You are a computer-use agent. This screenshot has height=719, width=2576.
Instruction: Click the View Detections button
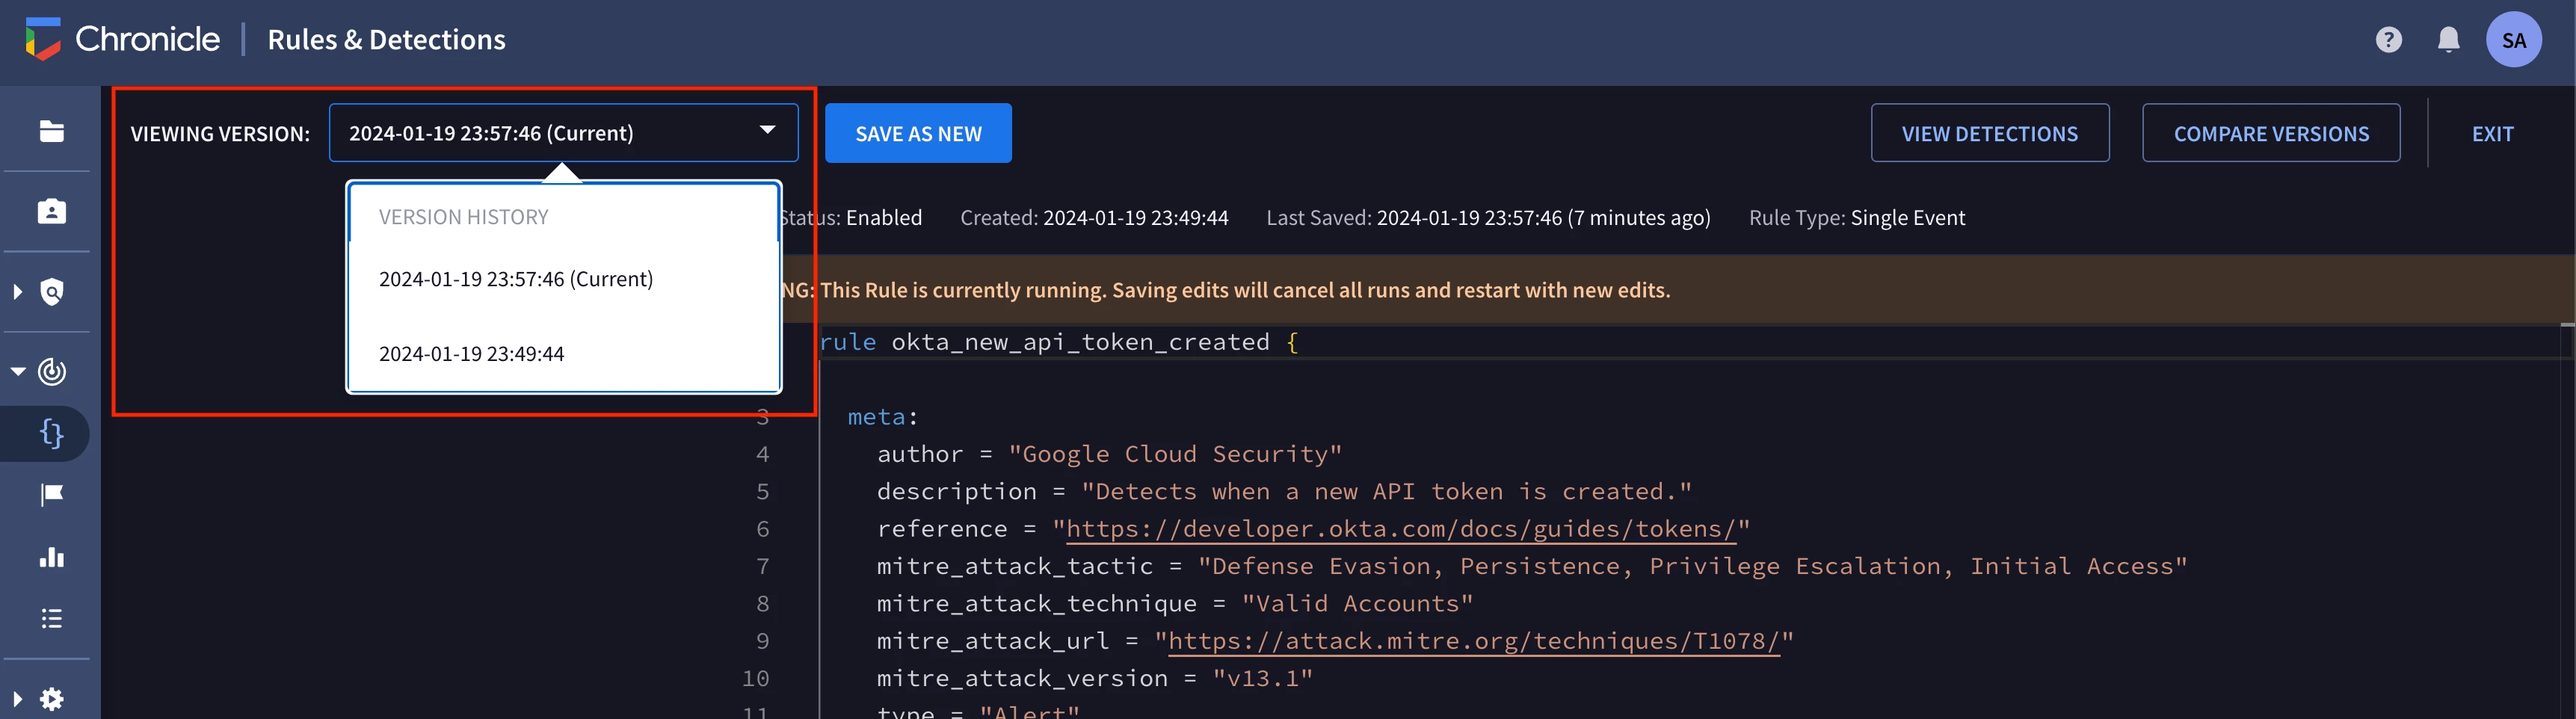click(x=1990, y=133)
